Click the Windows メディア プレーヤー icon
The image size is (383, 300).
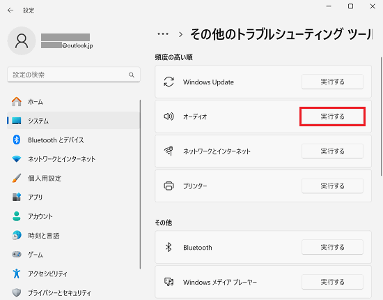[x=169, y=282]
